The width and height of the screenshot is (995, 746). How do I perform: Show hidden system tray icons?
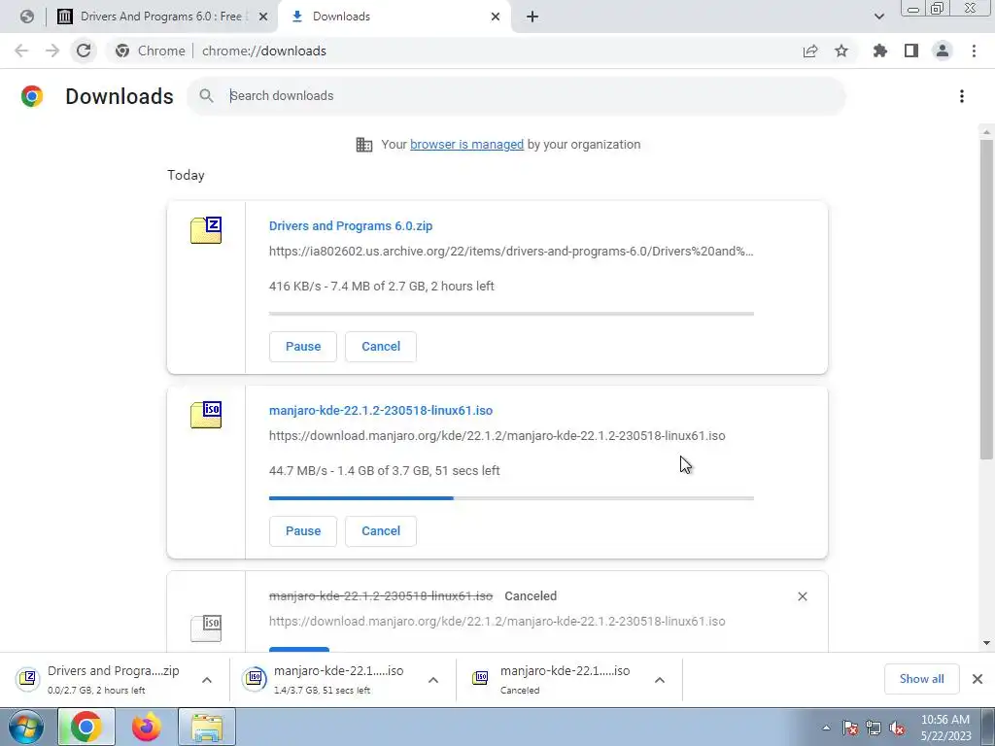(826, 728)
